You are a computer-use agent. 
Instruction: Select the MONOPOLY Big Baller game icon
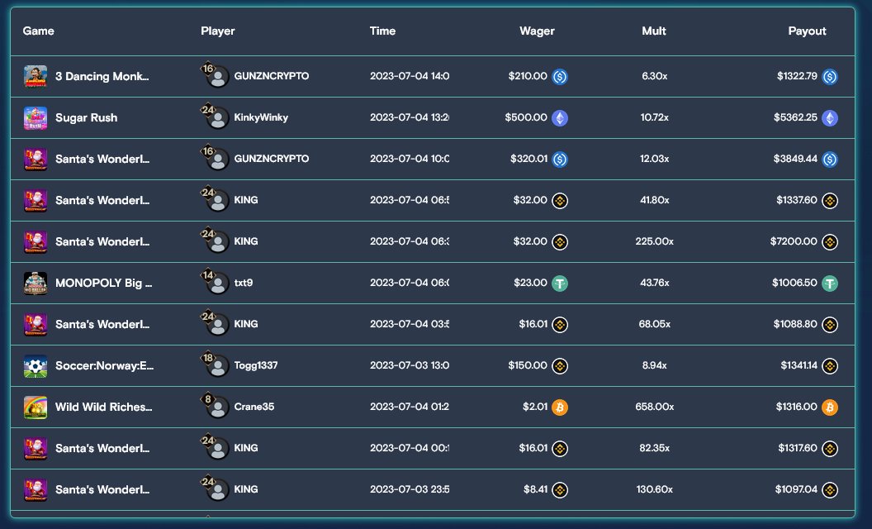click(35, 283)
